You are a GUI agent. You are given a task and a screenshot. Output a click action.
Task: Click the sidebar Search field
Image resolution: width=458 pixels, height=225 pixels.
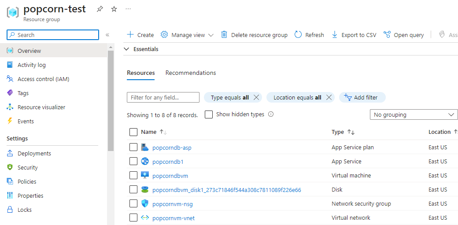[x=53, y=35]
